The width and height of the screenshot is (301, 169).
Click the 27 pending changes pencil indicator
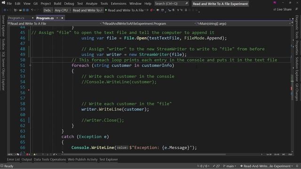pyautogui.click(x=216, y=166)
